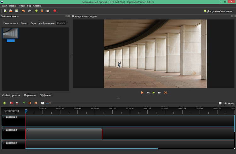Screen dimensions: 236x154
Task: Click the Save Project toolbar icon
Action: 17,11
